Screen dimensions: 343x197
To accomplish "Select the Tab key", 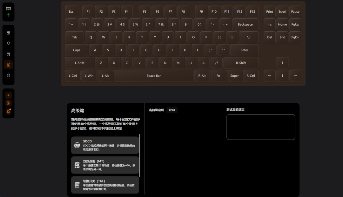I will point(75,37).
